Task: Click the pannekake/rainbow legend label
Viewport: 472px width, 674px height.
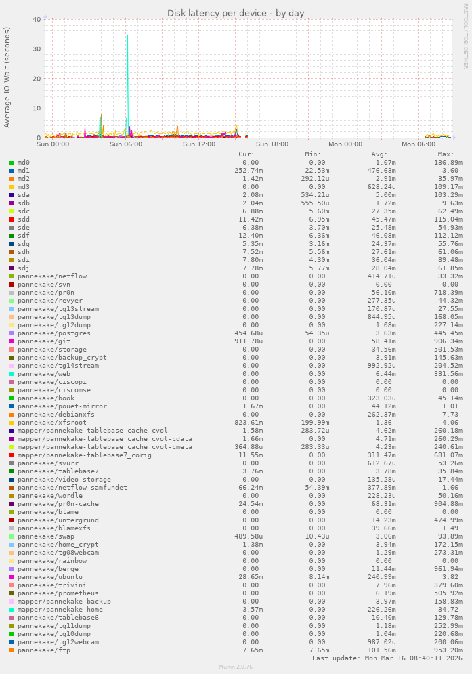Action: 52,561
